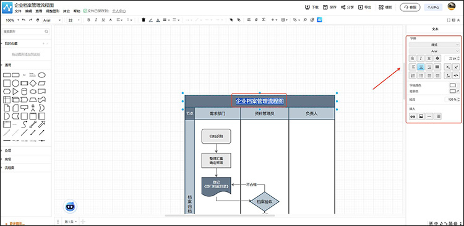
Task: Toggle Underline in right text panel
Action: tap(429, 58)
